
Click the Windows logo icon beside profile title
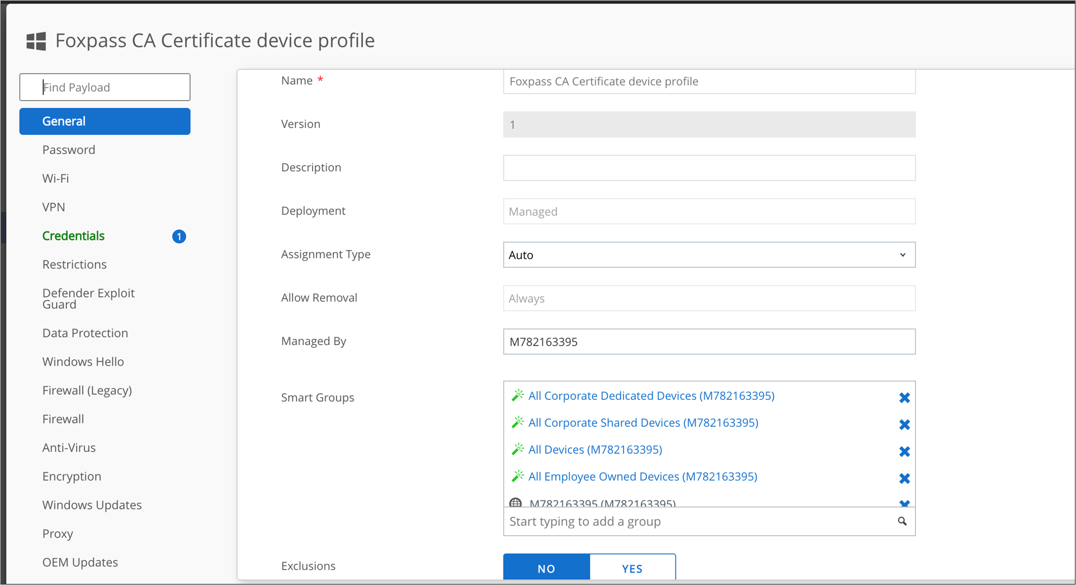click(36, 41)
